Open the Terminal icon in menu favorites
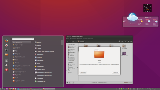Image resolution: width=160 pixels, height=90 pixels. (6, 50)
